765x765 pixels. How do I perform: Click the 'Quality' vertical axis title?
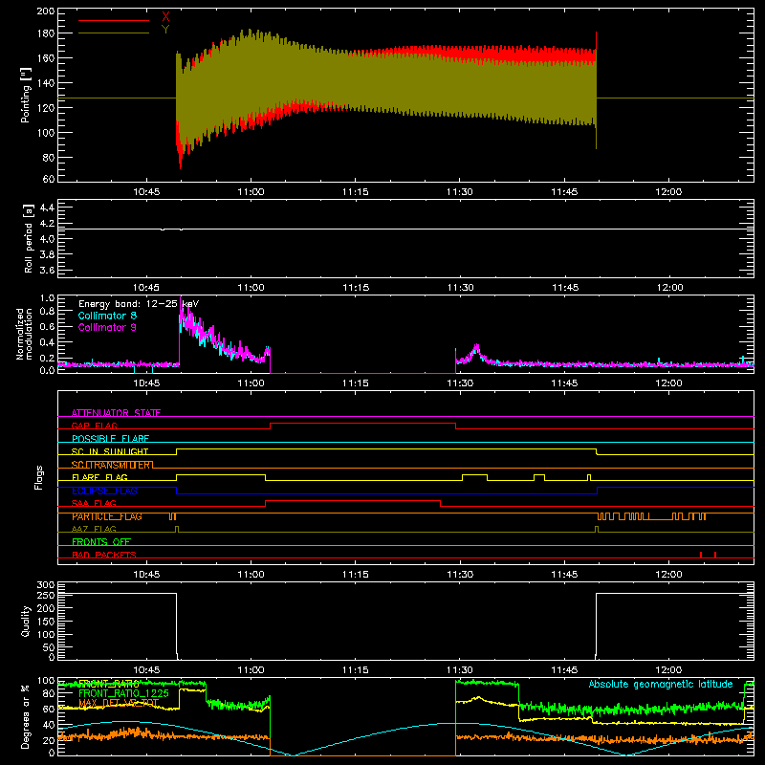coord(26,621)
